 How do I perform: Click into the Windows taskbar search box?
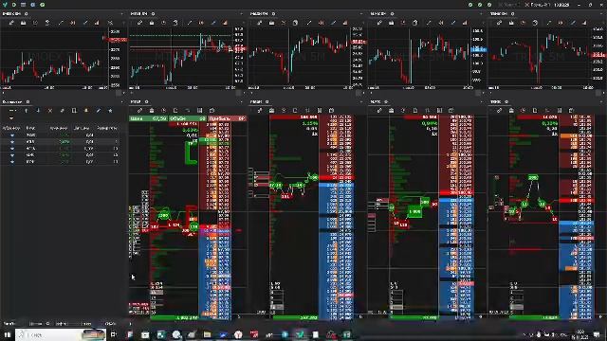[x=60, y=334]
